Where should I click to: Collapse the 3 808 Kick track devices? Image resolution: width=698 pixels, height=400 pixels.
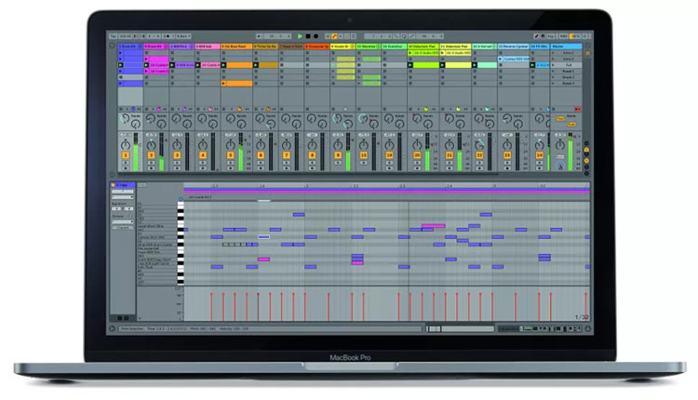[192, 47]
